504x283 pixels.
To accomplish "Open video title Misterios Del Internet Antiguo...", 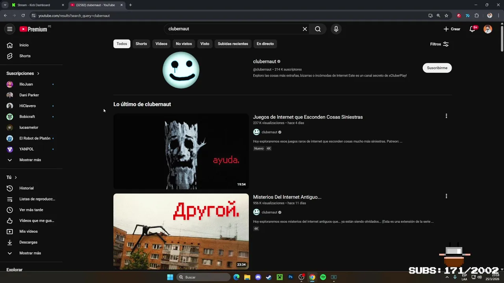I will (x=287, y=197).
